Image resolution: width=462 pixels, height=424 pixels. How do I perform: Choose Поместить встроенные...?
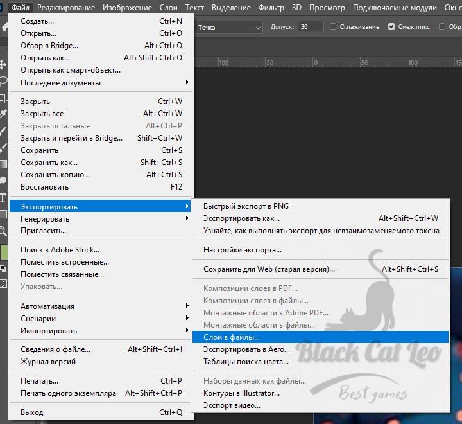tap(101, 262)
